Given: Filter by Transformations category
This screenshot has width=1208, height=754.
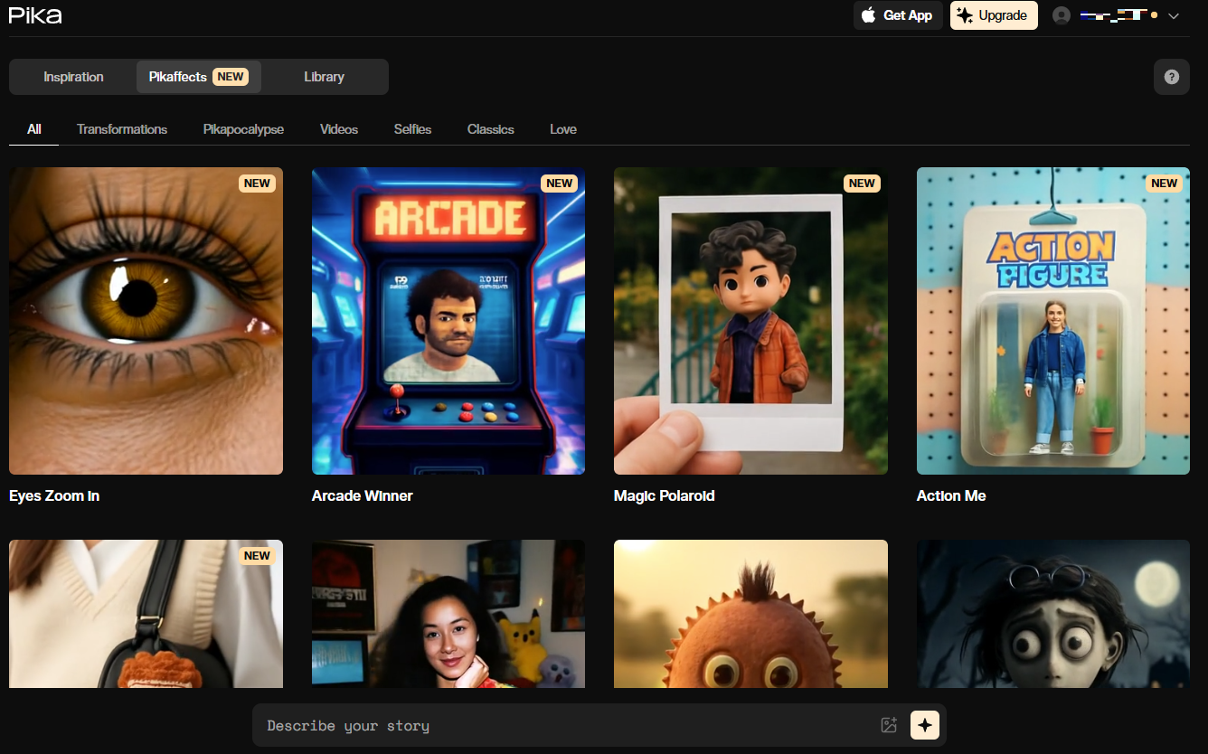Looking at the screenshot, I should [122, 129].
